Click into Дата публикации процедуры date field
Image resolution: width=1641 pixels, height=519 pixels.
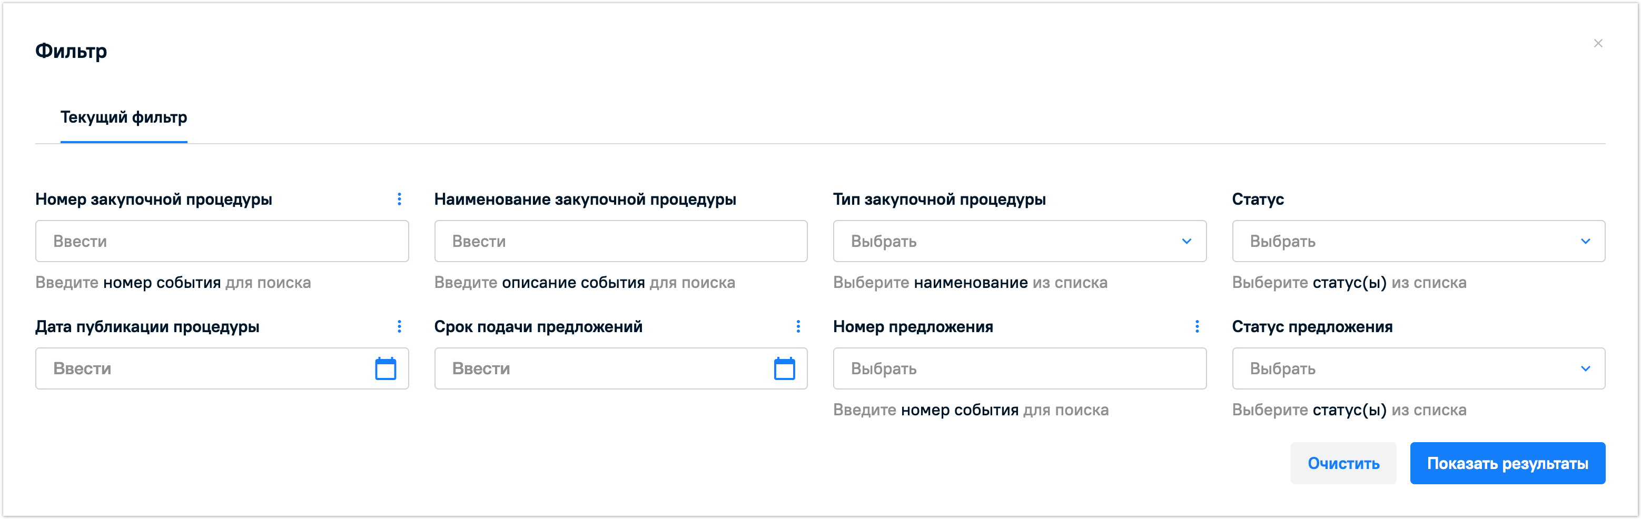coord(204,368)
